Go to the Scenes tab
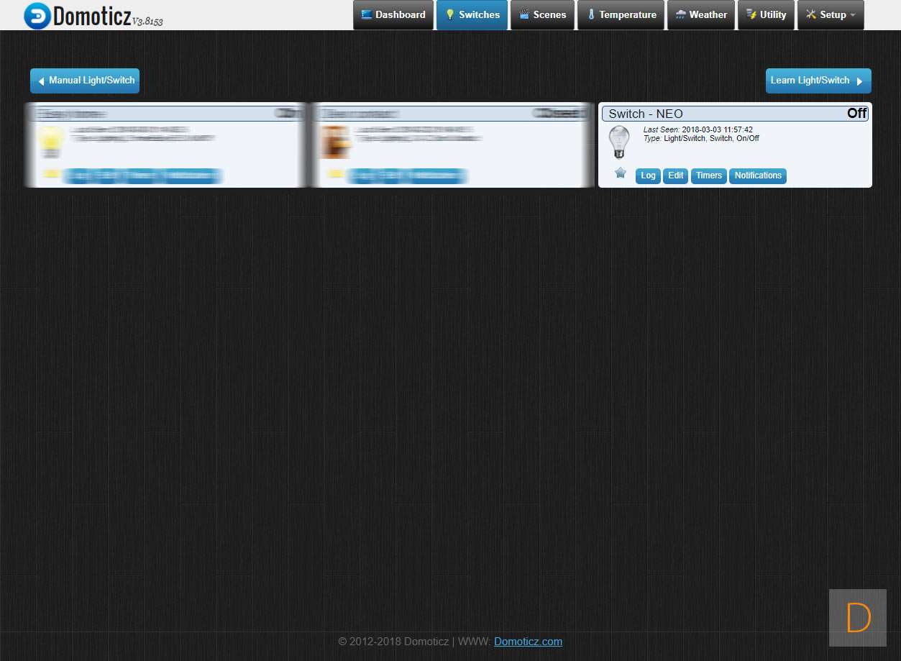This screenshot has width=901, height=661. pos(542,15)
